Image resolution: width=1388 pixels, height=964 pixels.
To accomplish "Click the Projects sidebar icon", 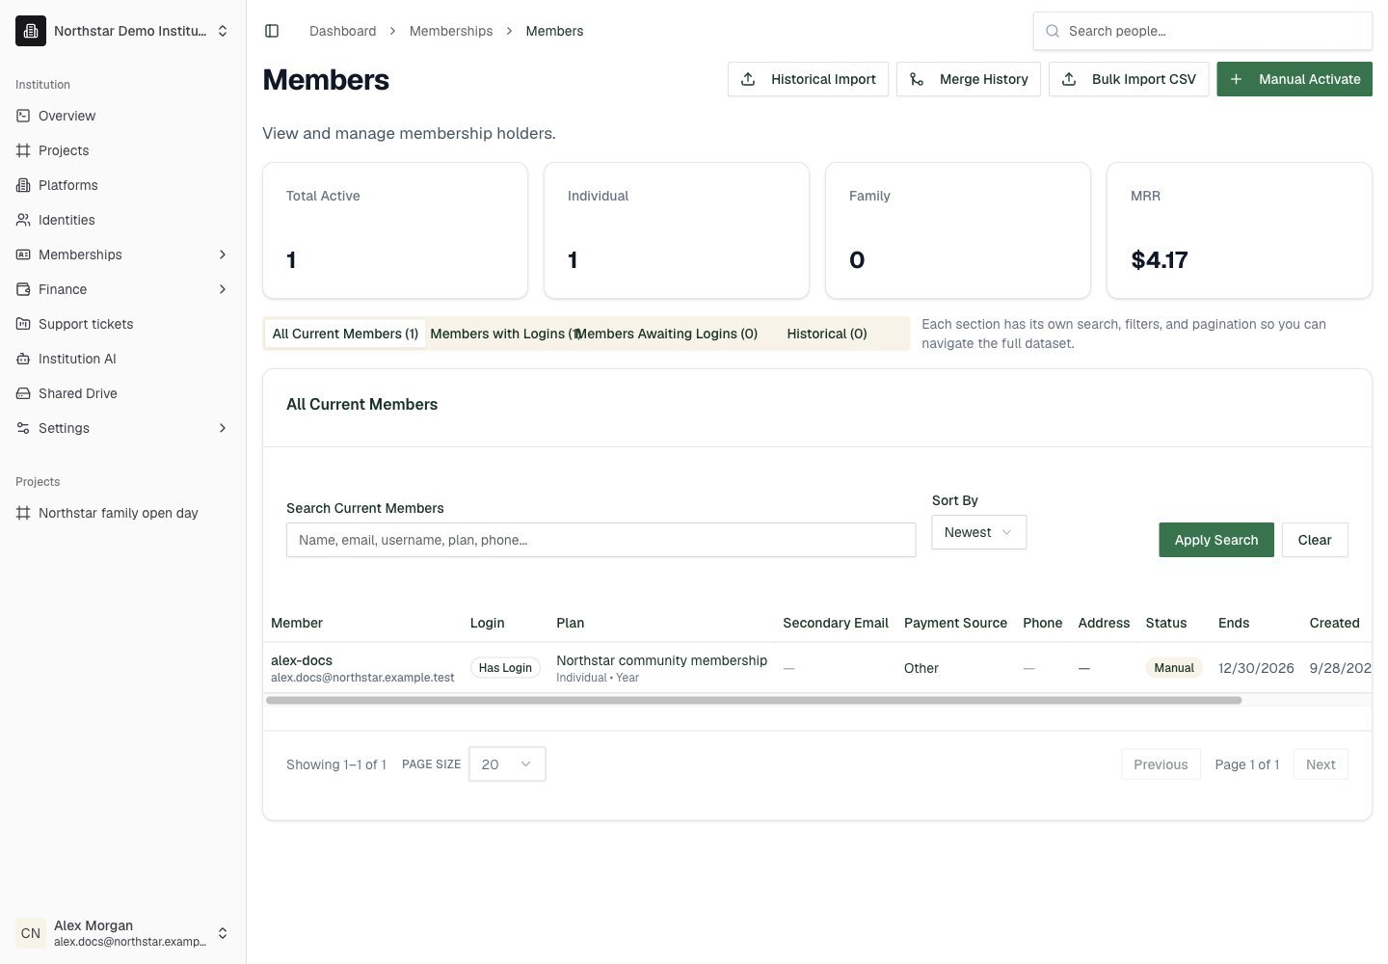I will [23, 150].
